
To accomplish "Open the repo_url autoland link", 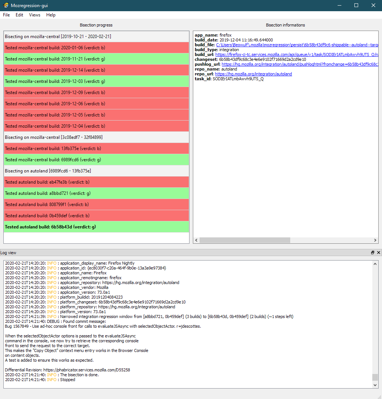I will coord(253,74).
